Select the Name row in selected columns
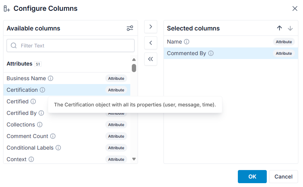Image resolution: width=303 pixels, height=187 pixels. pos(231,42)
